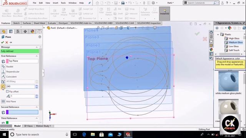This screenshot has height=138, width=246.
Task: Click the pushpin keep-visible icon
Action: (11, 42)
